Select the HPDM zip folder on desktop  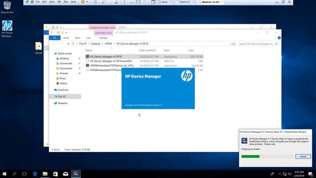point(39,48)
